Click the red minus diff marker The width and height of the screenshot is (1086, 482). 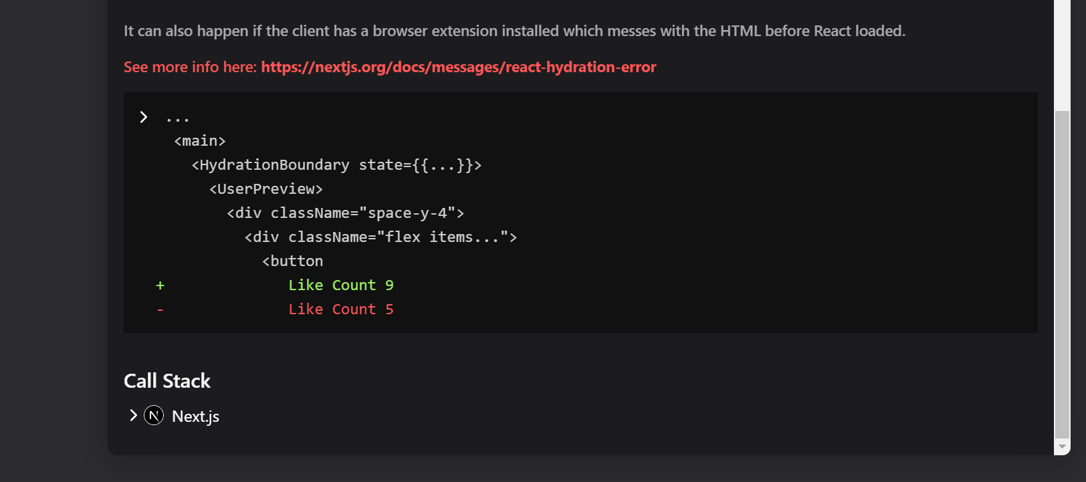(x=160, y=310)
